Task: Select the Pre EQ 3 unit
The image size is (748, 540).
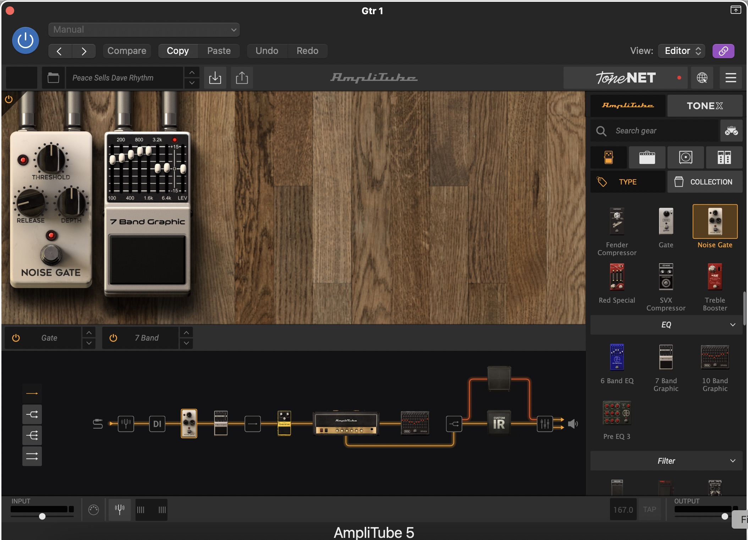Action: coord(617,413)
